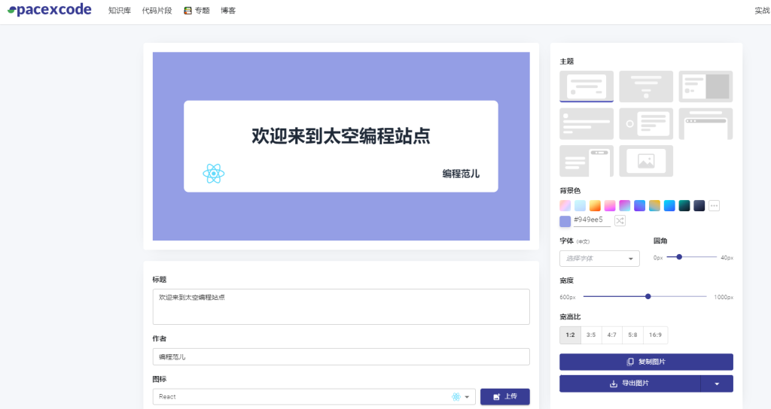This screenshot has height=409, width=771.
Task: Open the 实战 menu item
Action: tap(762, 11)
